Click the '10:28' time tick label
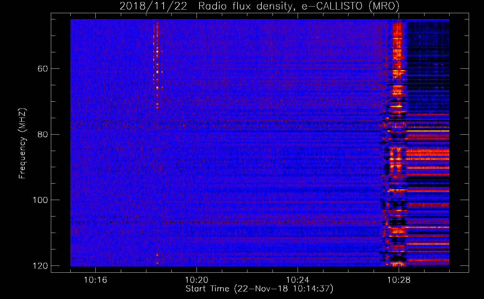 pyautogui.click(x=399, y=280)
